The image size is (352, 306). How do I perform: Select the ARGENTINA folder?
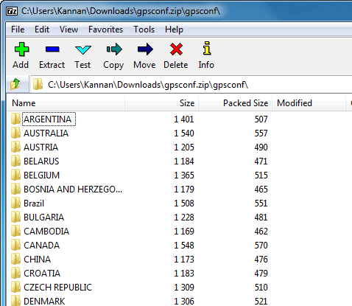tap(48, 119)
